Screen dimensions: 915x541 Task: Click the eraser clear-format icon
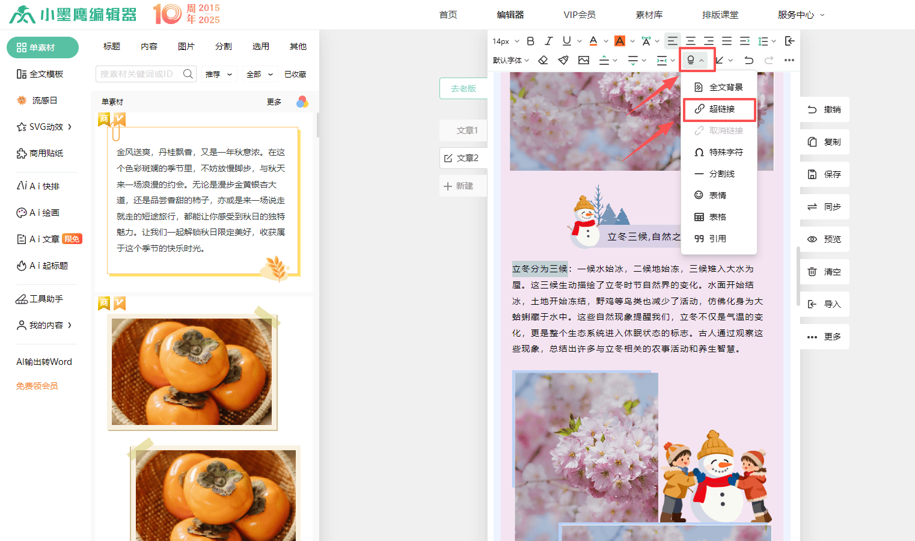pyautogui.click(x=543, y=60)
